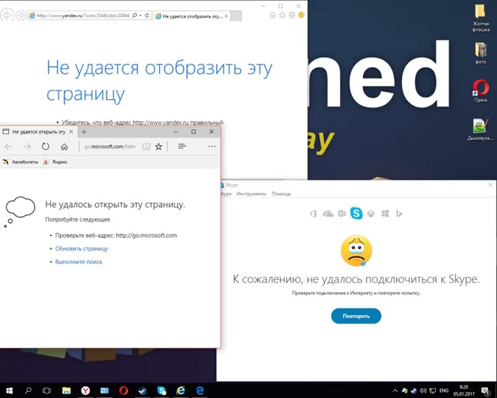Open Internet Explorer favorites star

282,15
